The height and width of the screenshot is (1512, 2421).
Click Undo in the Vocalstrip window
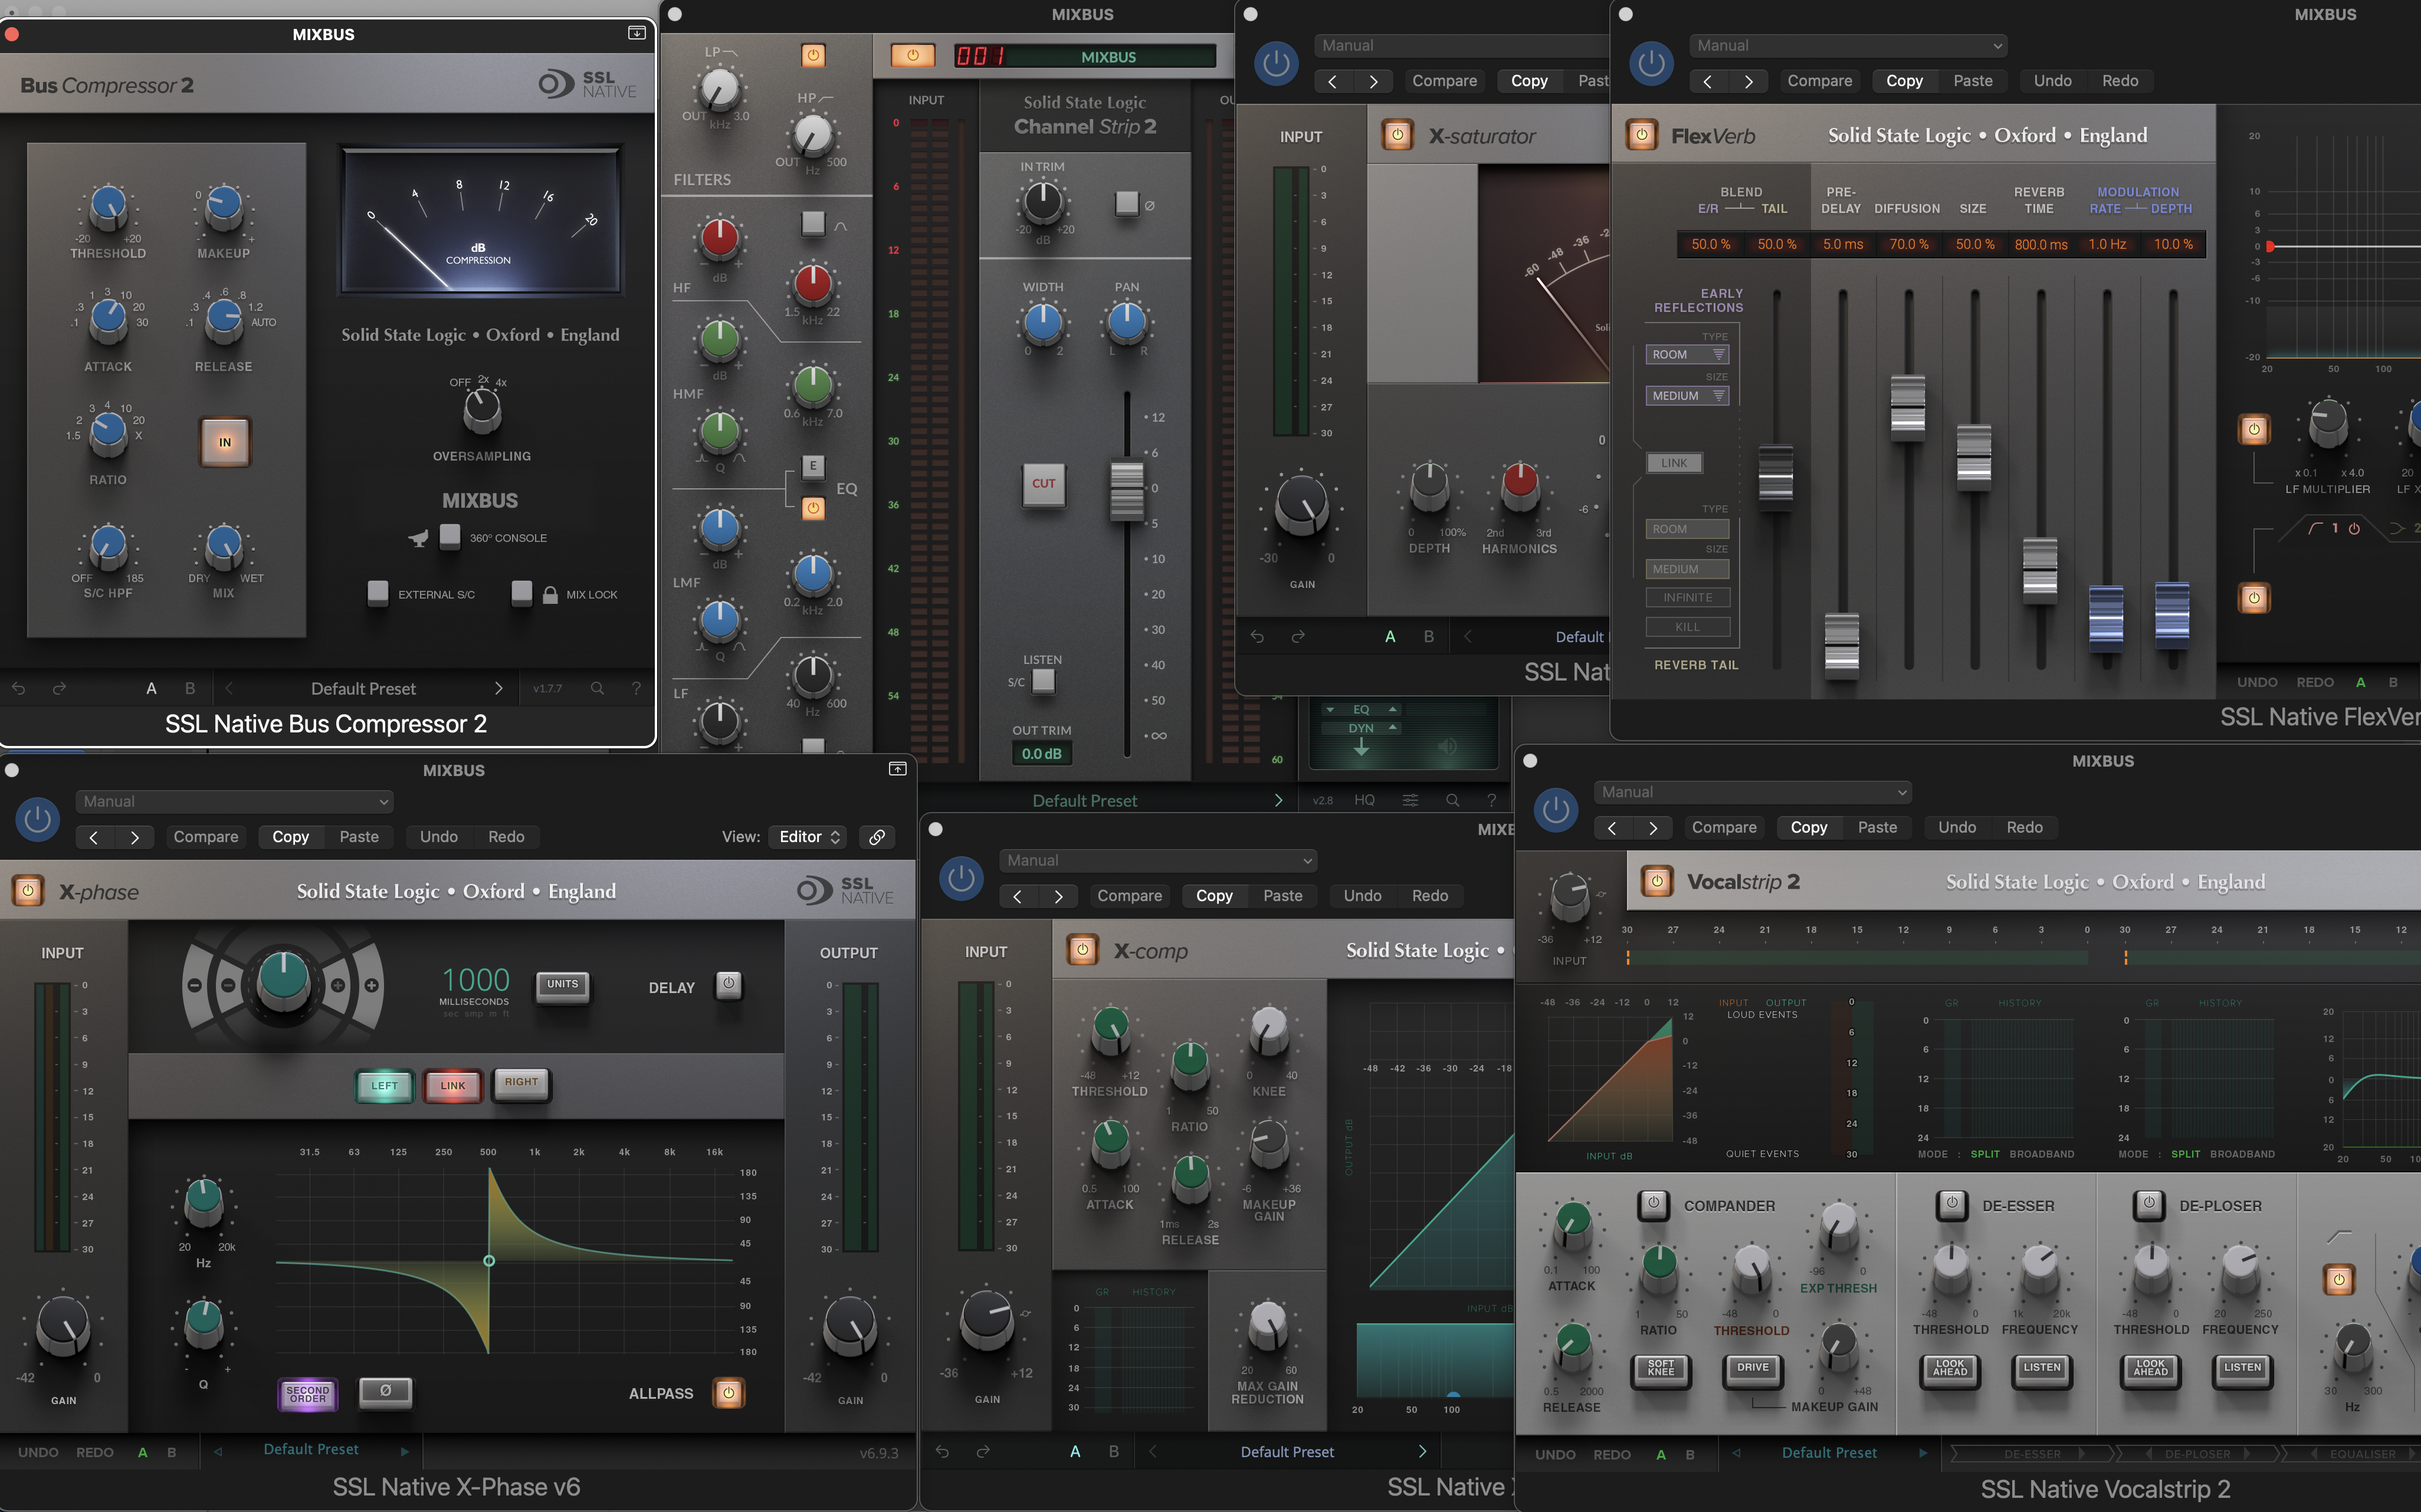point(1957,827)
